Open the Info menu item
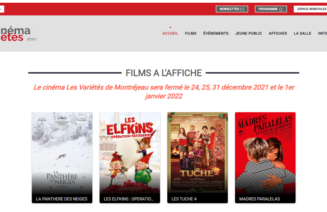 tap(322, 34)
